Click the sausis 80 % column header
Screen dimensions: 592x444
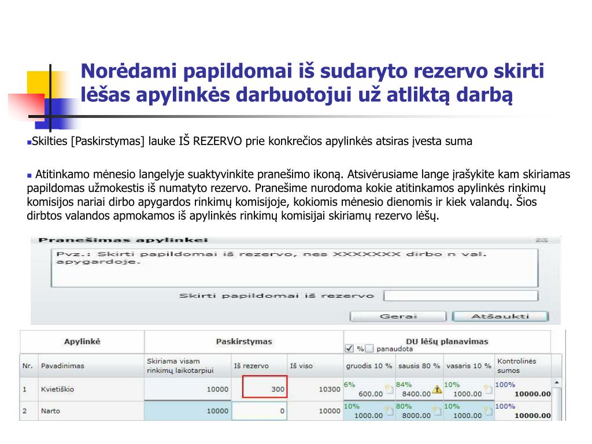pos(420,365)
